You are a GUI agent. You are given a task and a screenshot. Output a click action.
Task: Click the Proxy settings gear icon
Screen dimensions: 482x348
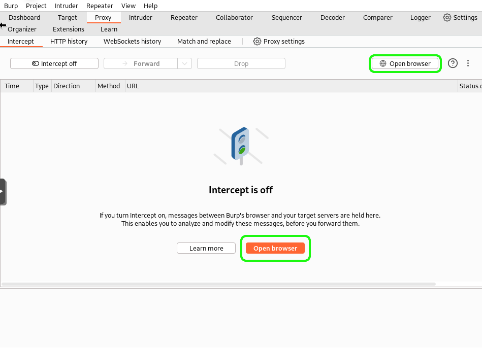point(257,42)
